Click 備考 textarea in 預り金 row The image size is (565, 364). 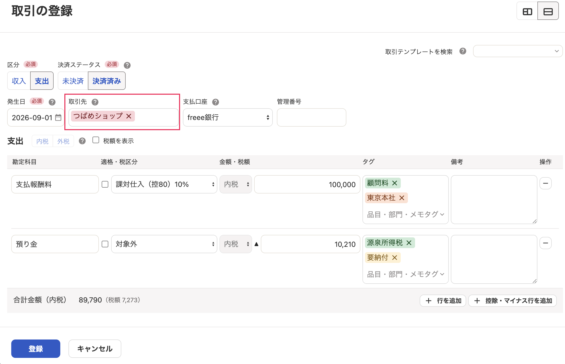[494, 259]
